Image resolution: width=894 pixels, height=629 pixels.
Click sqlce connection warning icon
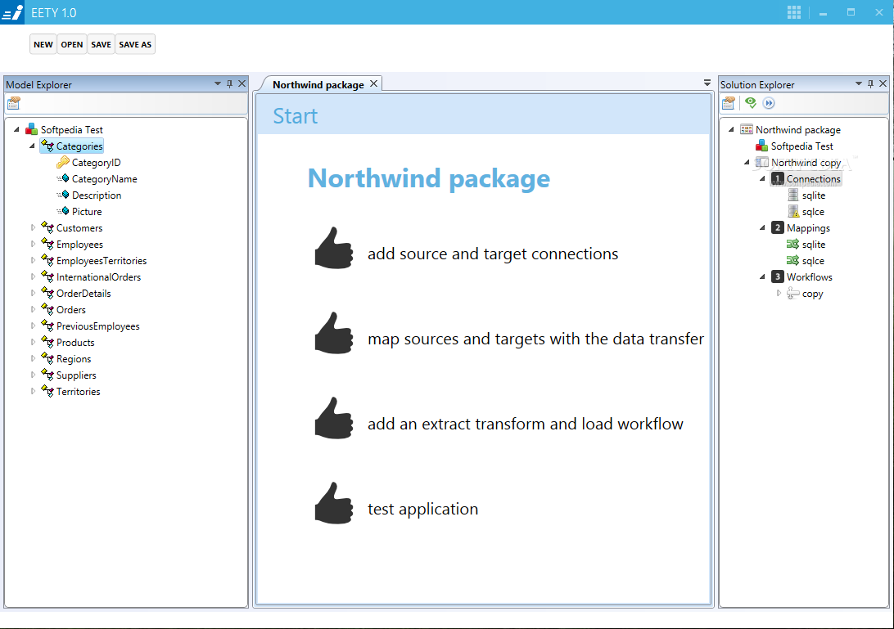coord(793,211)
